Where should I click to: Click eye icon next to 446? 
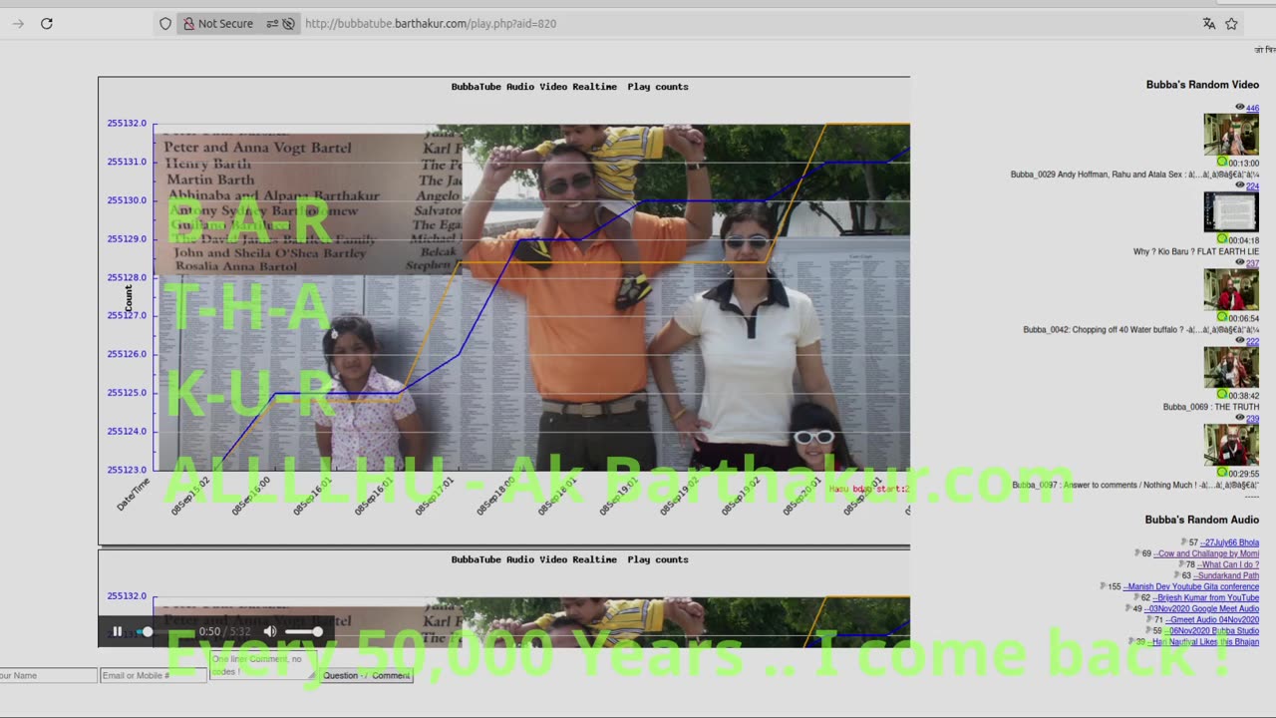(1240, 107)
